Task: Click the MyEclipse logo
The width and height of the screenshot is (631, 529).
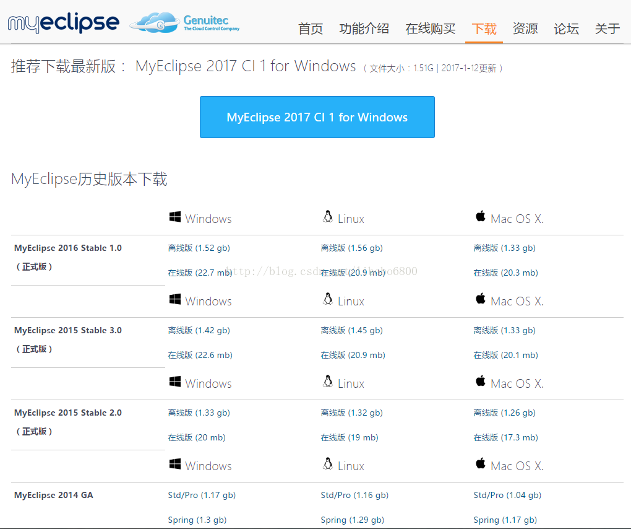Action: (64, 22)
